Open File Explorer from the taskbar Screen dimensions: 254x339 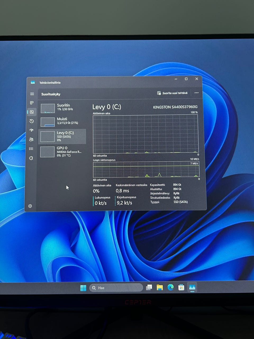[160, 288]
